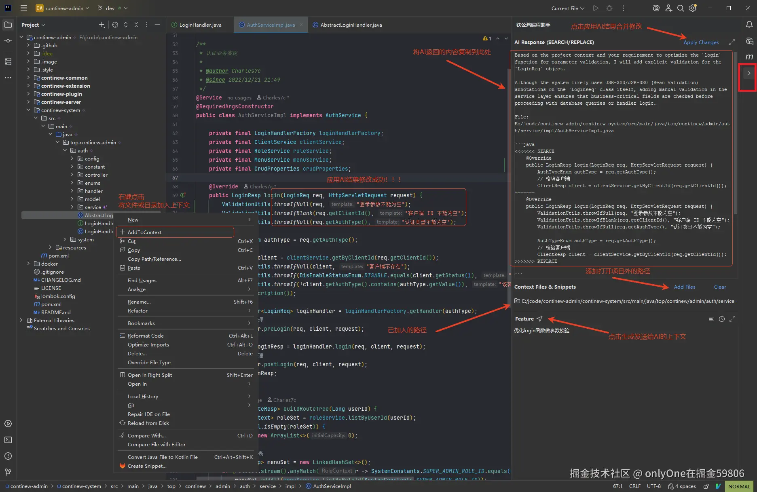757x492 pixels.
Task: Click Add Files link
Action: click(x=685, y=287)
